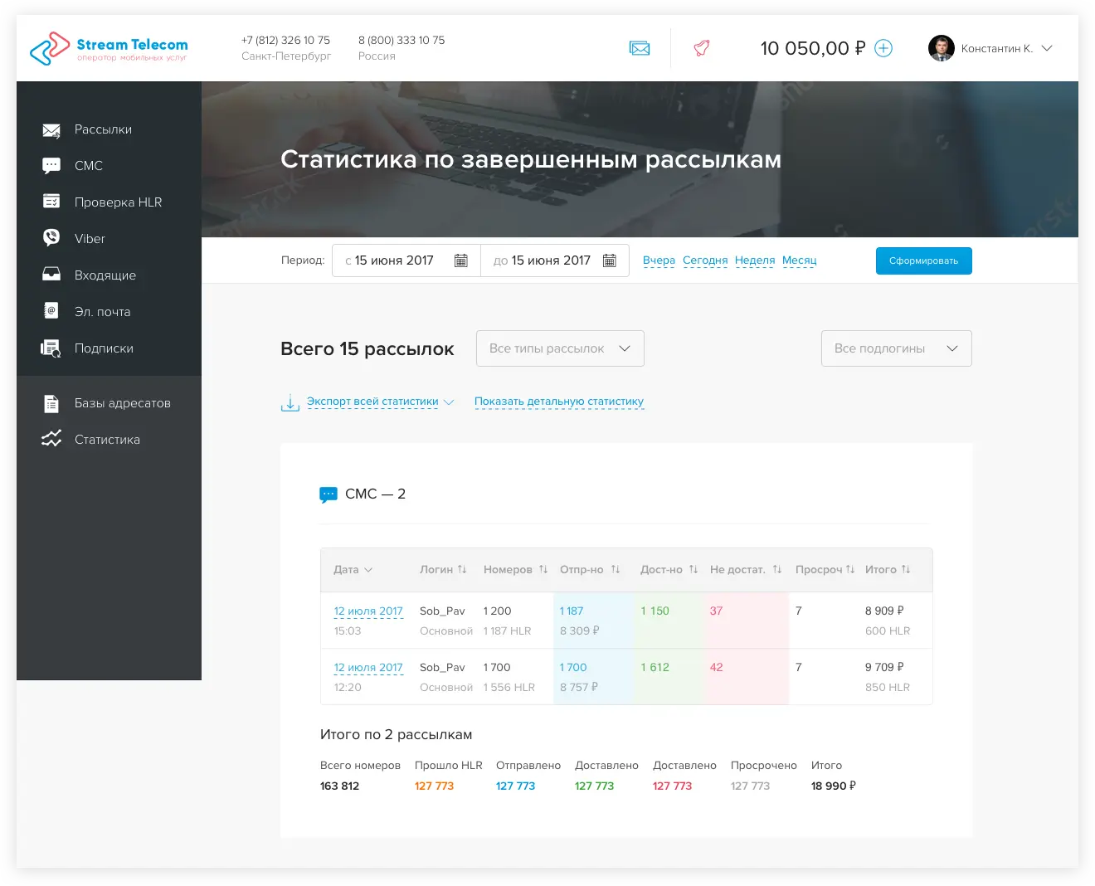Set period to Неделя
Screen dimensions: 1095x886
click(755, 260)
